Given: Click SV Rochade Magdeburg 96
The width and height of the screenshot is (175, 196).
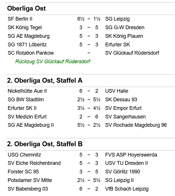Looking at the screenshot, I should [136, 125].
